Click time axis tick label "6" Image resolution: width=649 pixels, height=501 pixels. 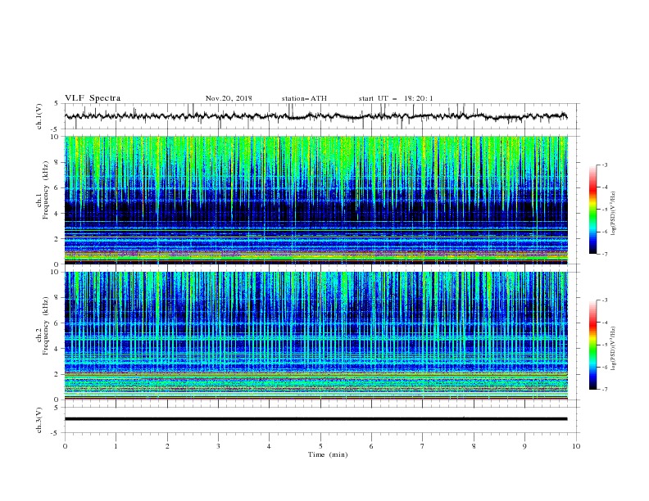click(x=371, y=446)
